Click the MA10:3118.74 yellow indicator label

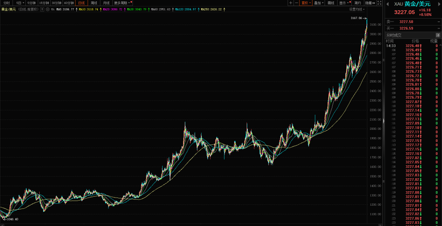(x=88, y=9)
